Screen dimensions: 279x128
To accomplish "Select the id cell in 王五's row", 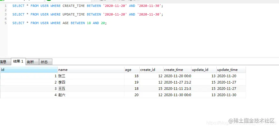I will [x=29, y=88].
